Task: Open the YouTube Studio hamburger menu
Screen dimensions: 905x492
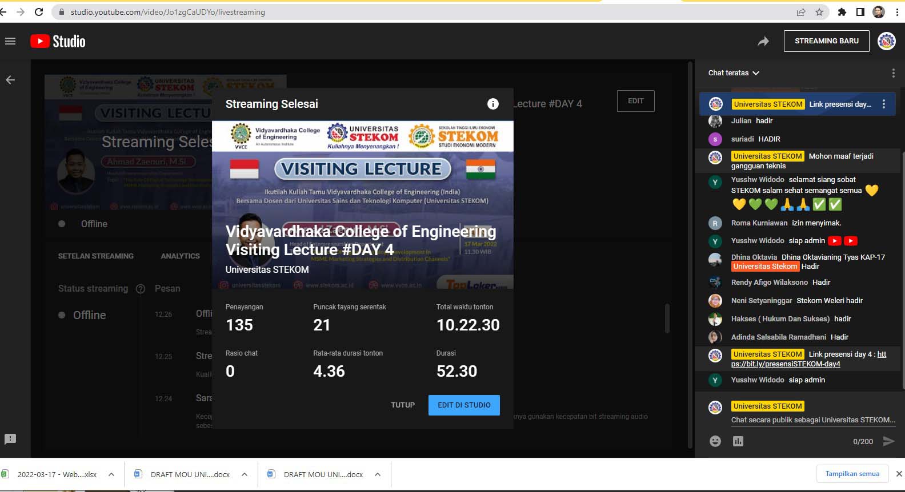Action: click(x=10, y=41)
